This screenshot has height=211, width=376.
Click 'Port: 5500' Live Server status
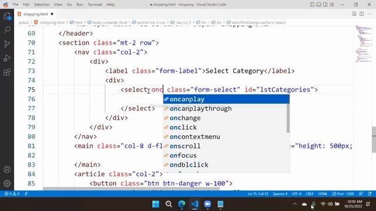(x=343, y=194)
